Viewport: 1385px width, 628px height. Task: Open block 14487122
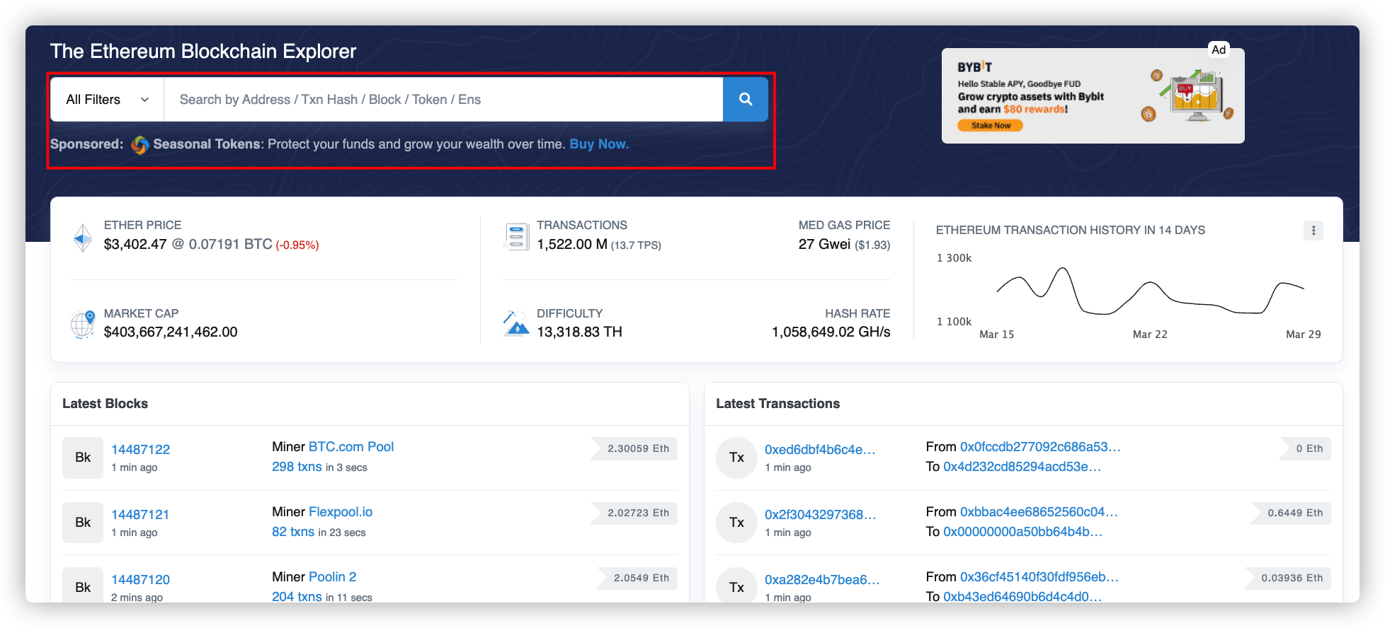141,449
